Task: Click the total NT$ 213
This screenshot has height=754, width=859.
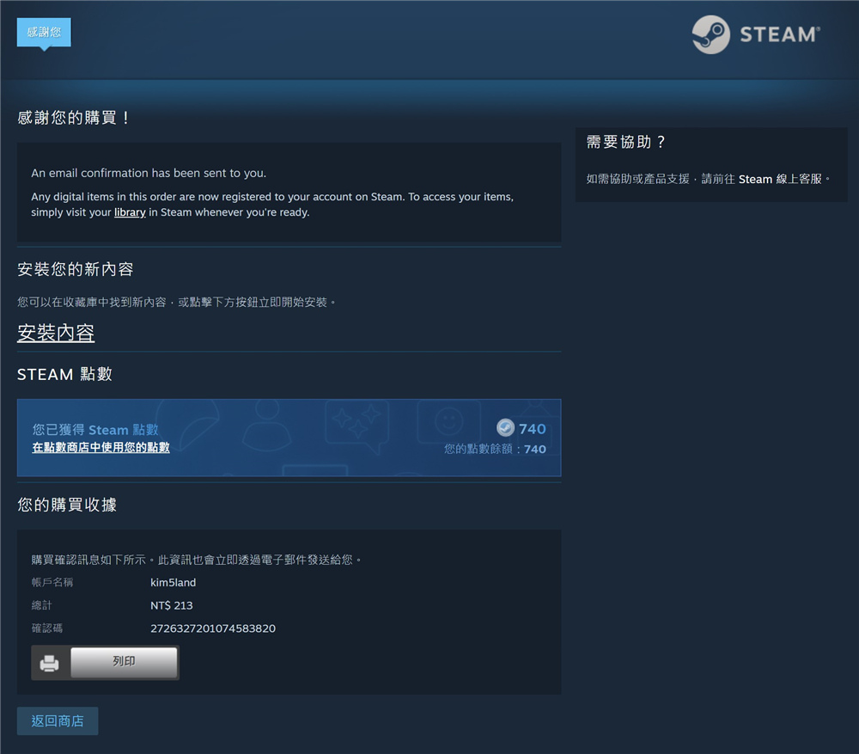Action: coord(172,605)
